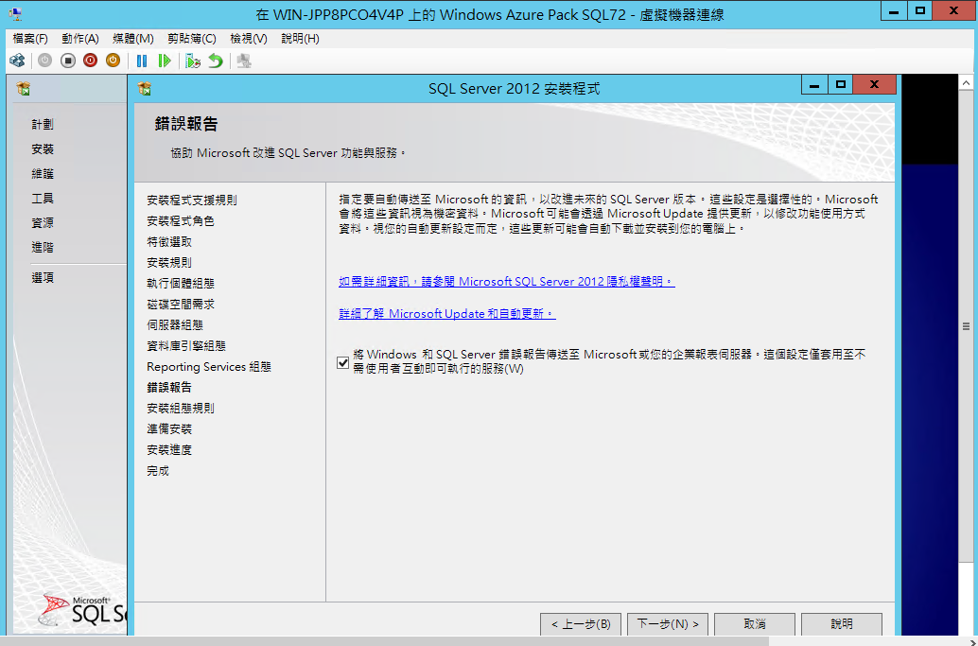Close the SQL Server 2012 setup dialog
The height and width of the screenshot is (646, 978).
[875, 85]
